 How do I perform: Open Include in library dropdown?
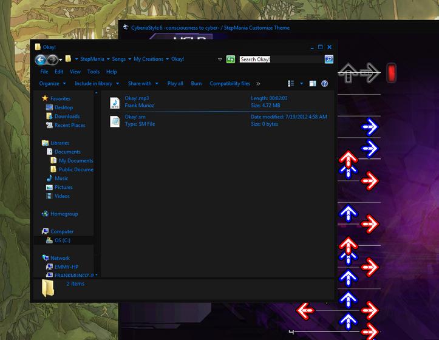97,83
